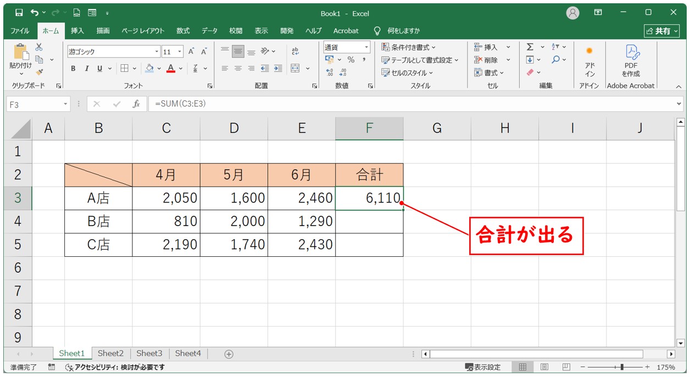Viewport: 690px width, 377px height.
Task: Expand the number format dropdown 通貨
Action: coord(365,47)
